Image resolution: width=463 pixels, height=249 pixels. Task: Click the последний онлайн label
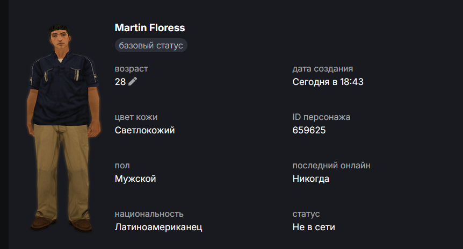click(331, 166)
